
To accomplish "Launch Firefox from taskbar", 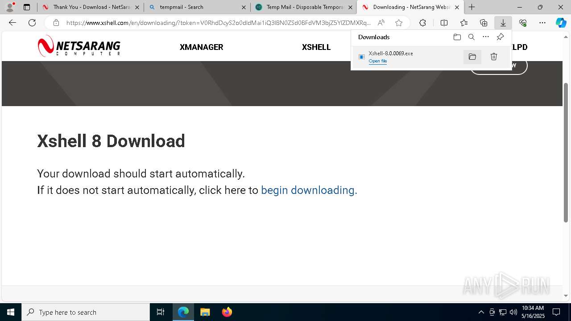I will (227, 312).
